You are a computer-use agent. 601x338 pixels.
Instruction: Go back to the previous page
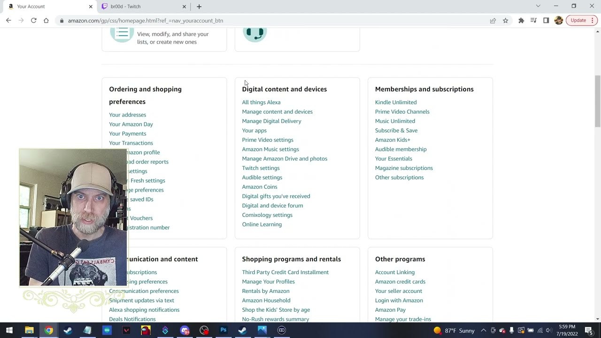pyautogui.click(x=8, y=21)
